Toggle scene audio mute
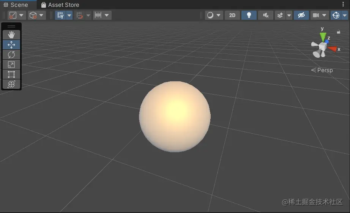 (266, 15)
